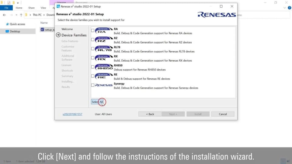Viewport: 292px width, 164px height.
Task: Open the File tab in Explorer
Action: [6, 8]
